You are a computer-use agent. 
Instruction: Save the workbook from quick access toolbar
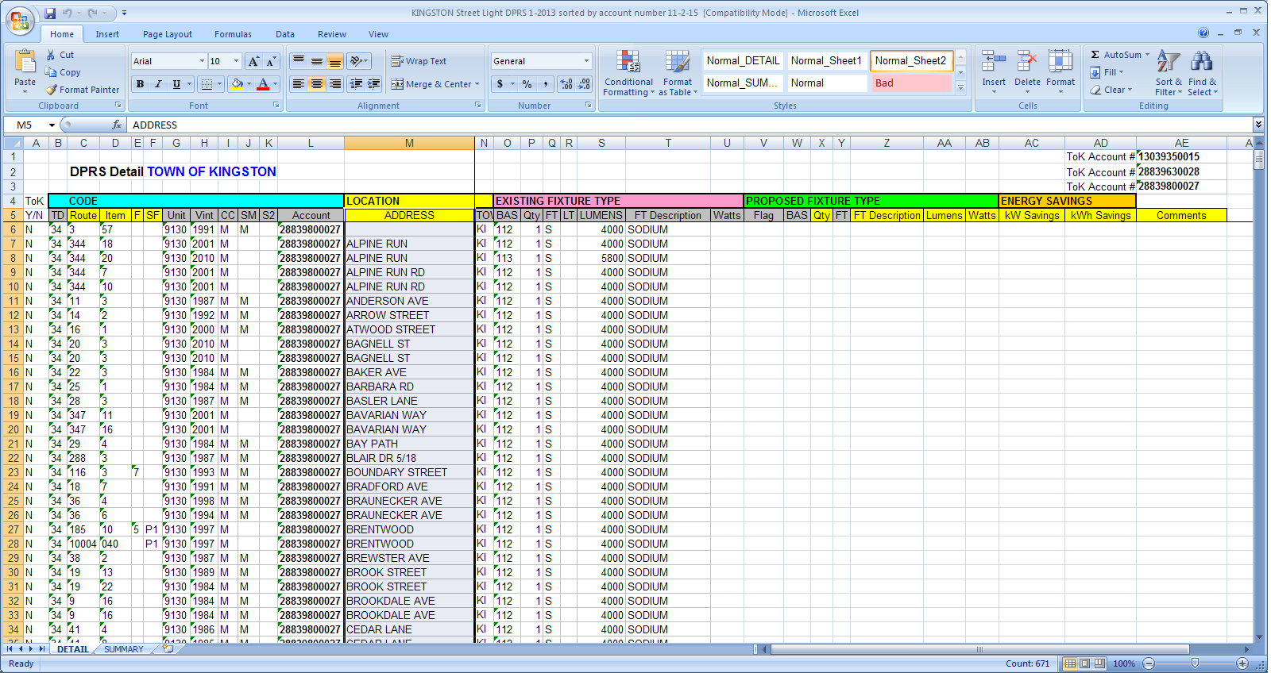pyautogui.click(x=50, y=13)
